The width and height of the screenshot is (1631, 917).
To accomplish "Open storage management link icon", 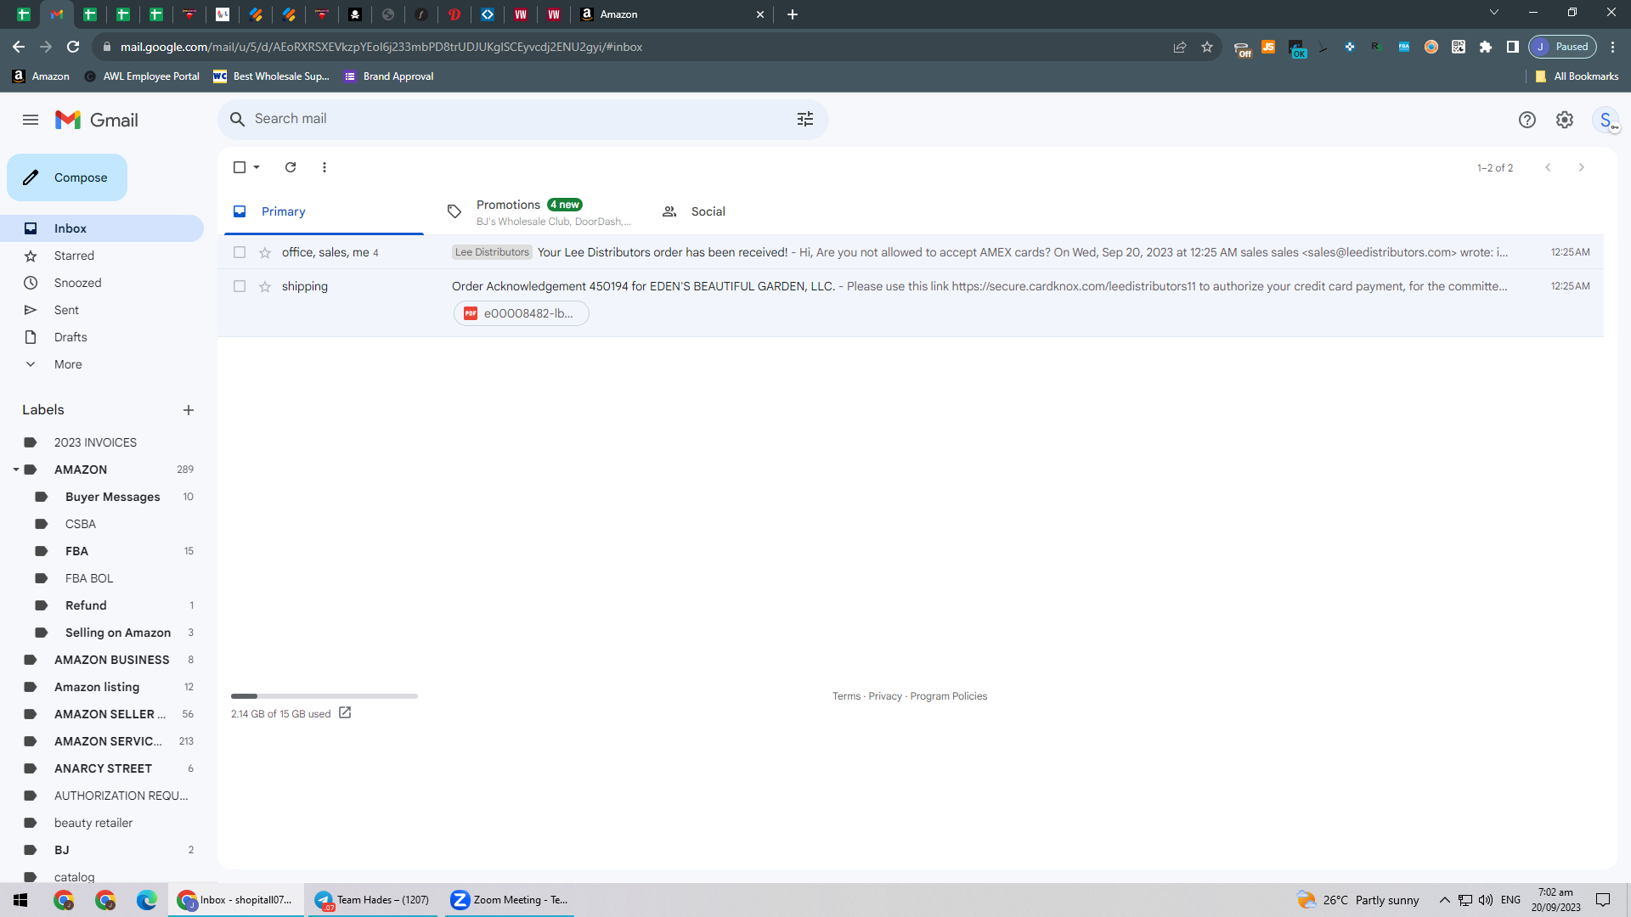I will (x=345, y=713).
